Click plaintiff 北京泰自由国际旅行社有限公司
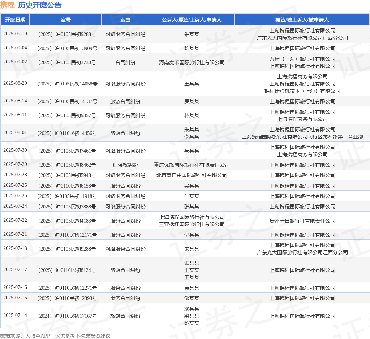This screenshot has width=370, height=339. pyautogui.click(x=192, y=175)
